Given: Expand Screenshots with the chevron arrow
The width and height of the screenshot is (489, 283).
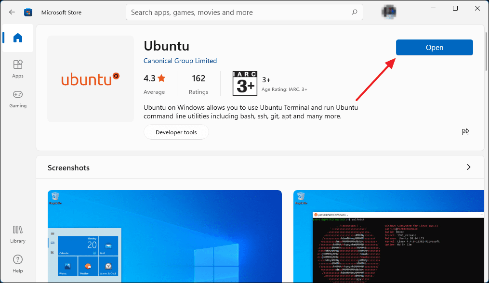Looking at the screenshot, I should [468, 167].
